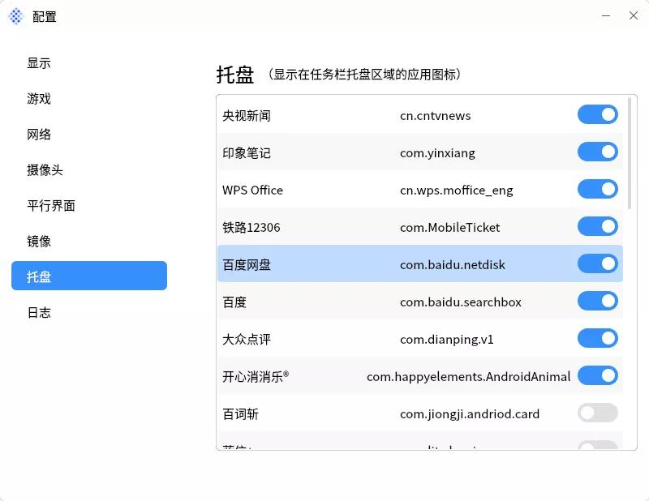This screenshot has width=649, height=501.
Task: Disable the 开心消消乐 tray icon
Action: click(598, 375)
